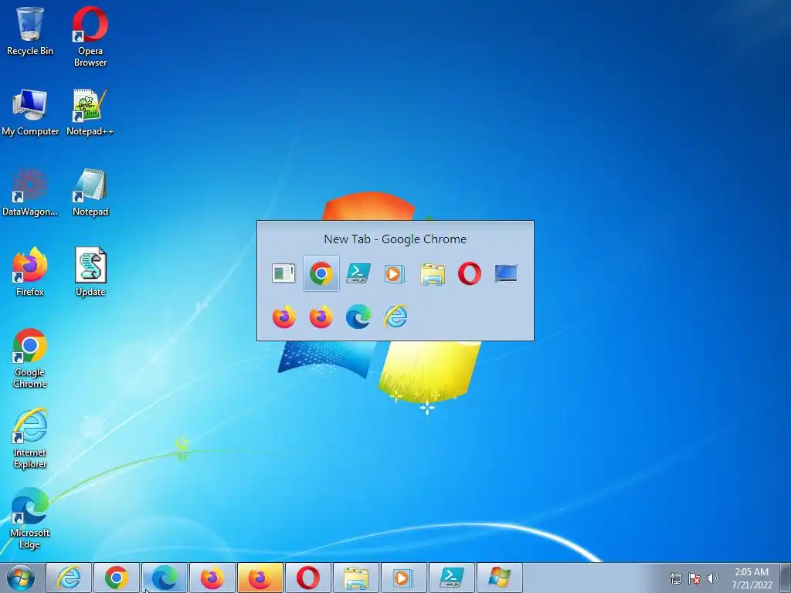Click the Show desktop button beside the clock

click(x=786, y=578)
